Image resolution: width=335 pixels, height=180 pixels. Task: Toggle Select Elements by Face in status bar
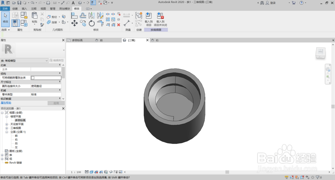(x=302, y=177)
